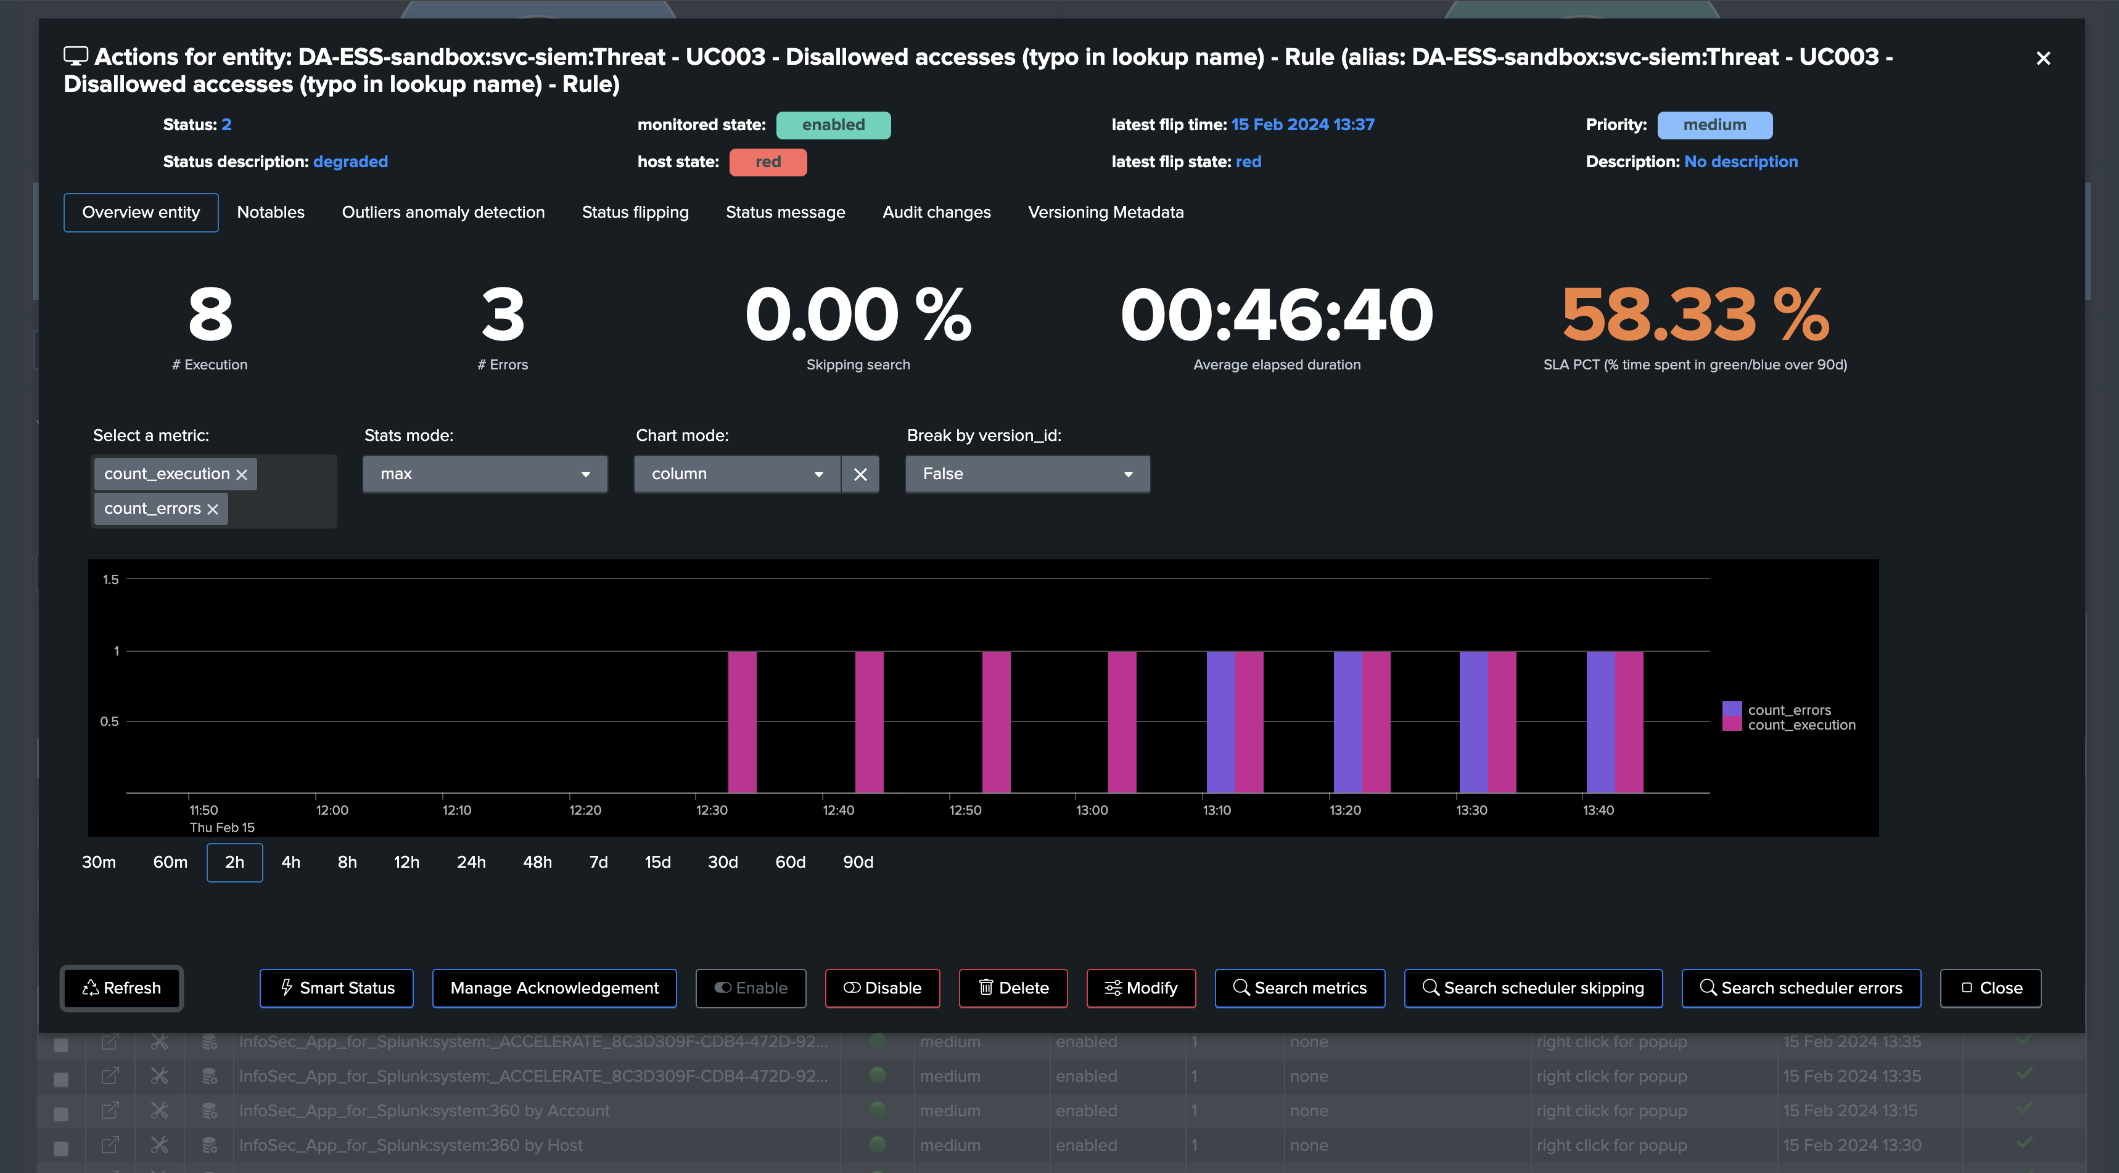2119x1173 pixels.
Task: Click the Enable button
Action: (750, 988)
